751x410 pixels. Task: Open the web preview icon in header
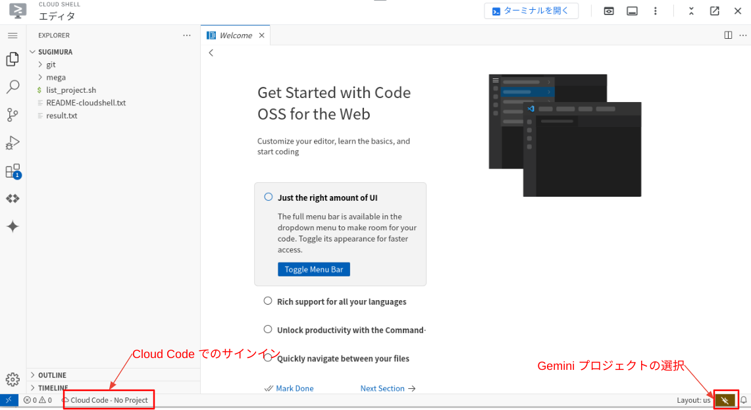(x=609, y=11)
